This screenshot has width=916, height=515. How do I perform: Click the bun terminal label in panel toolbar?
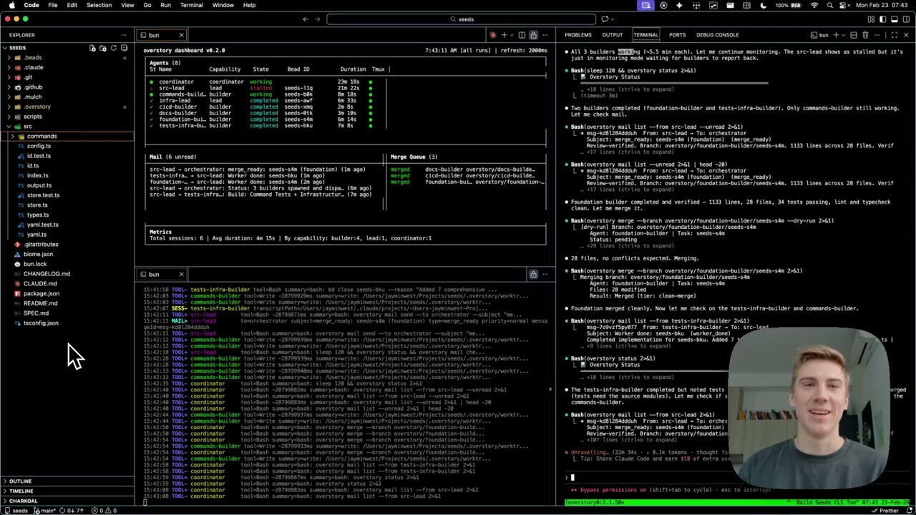pos(819,35)
